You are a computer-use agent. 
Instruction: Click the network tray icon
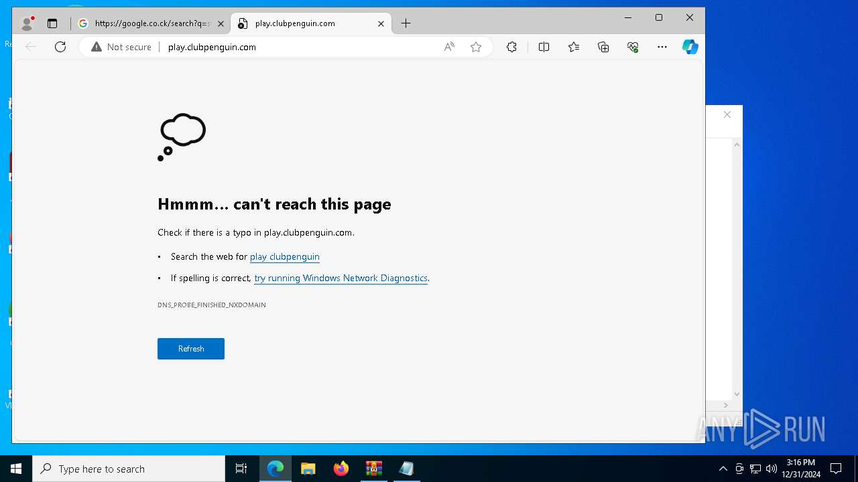755,469
